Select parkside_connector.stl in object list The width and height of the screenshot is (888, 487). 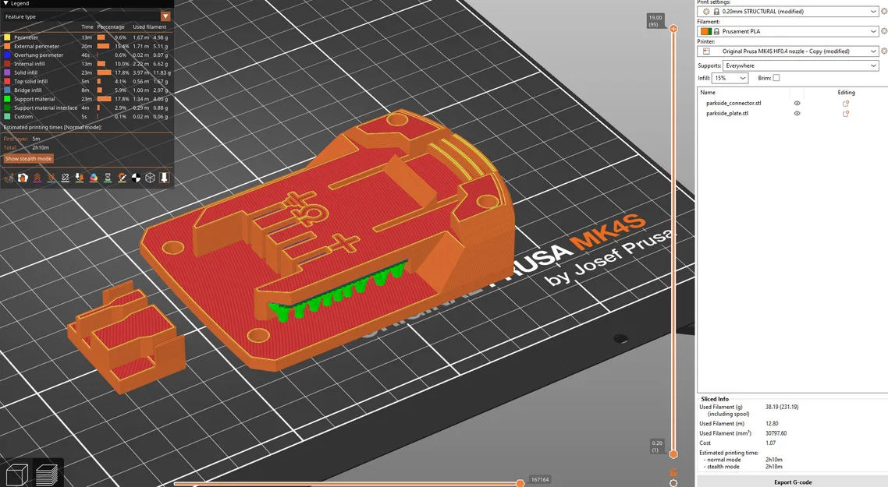coord(733,104)
